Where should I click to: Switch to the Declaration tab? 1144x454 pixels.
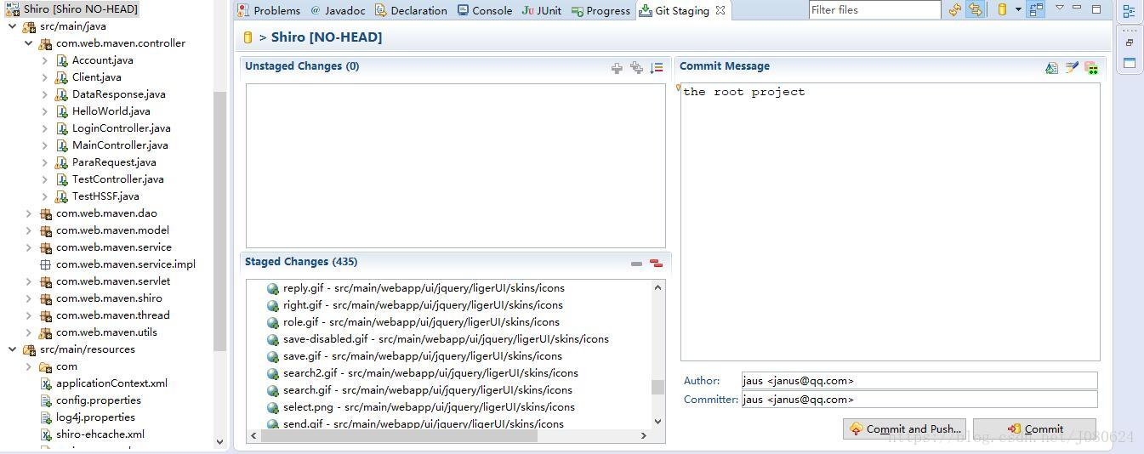coord(411,10)
